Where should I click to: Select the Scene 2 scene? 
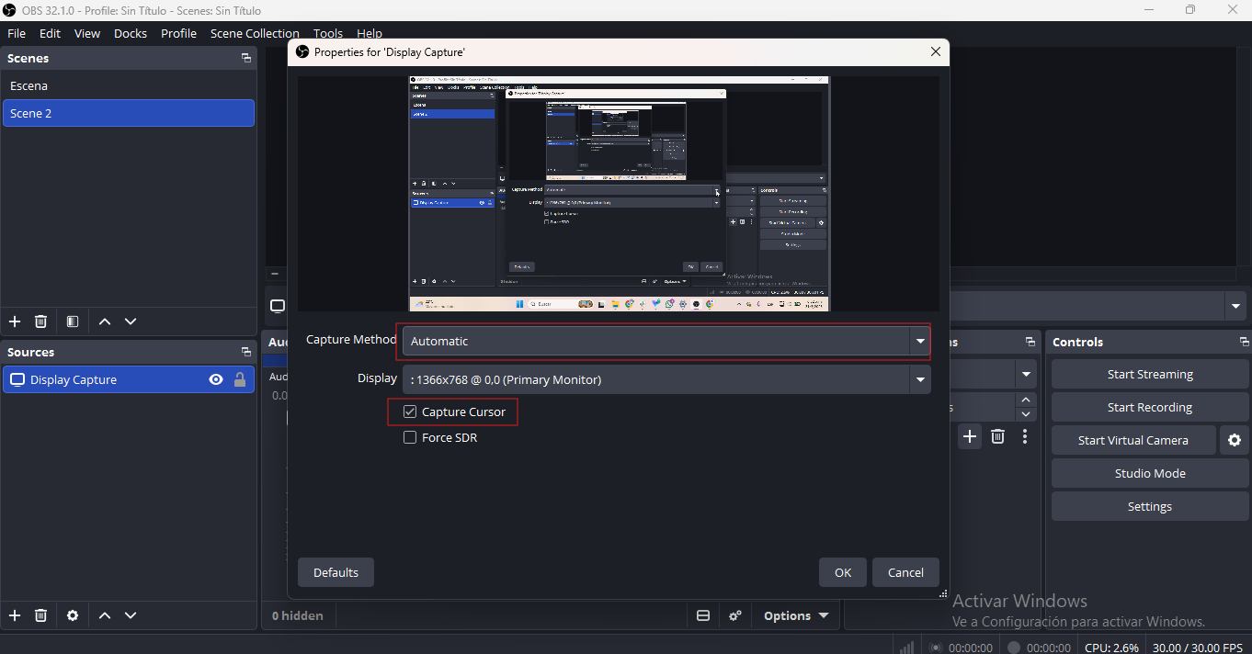pyautogui.click(x=129, y=113)
